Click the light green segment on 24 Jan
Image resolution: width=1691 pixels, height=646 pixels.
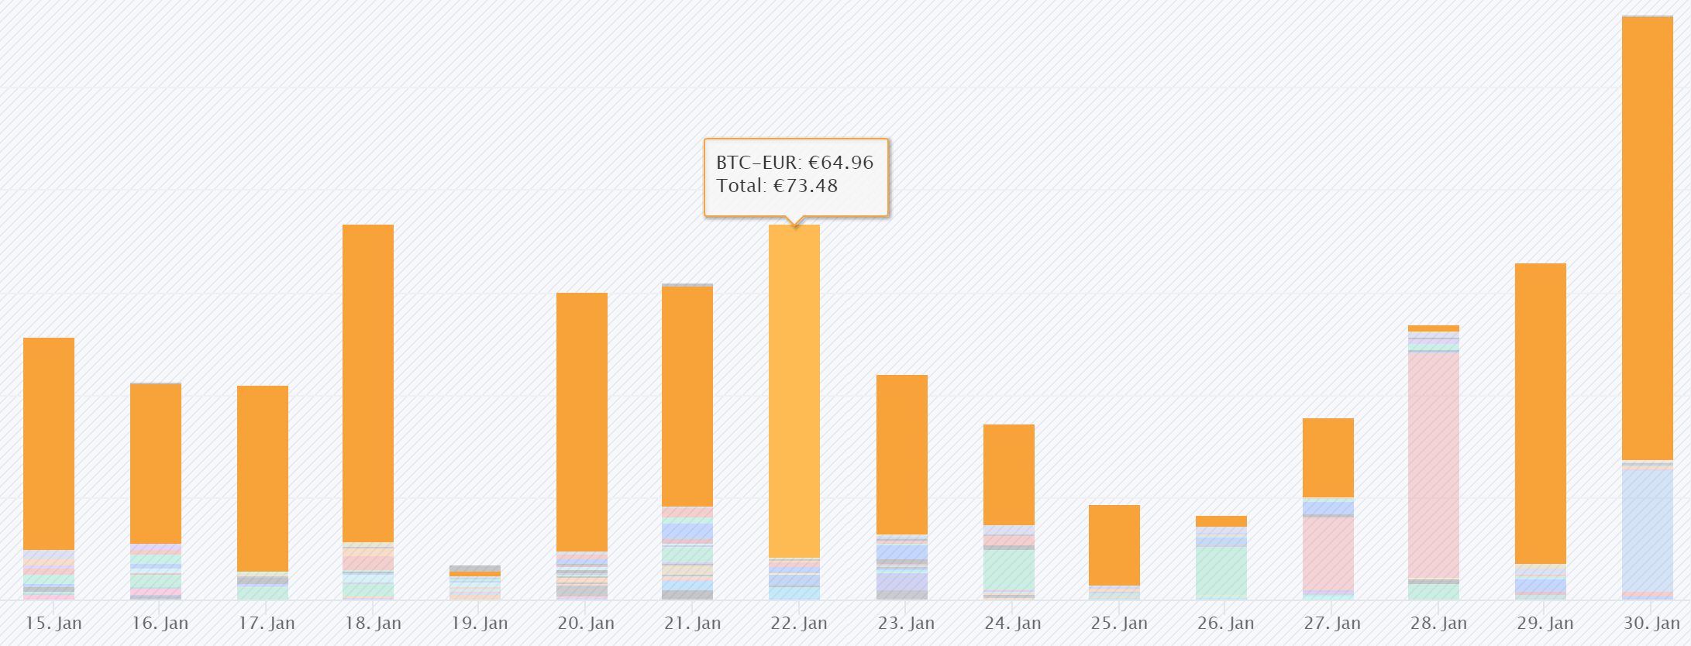(1009, 570)
